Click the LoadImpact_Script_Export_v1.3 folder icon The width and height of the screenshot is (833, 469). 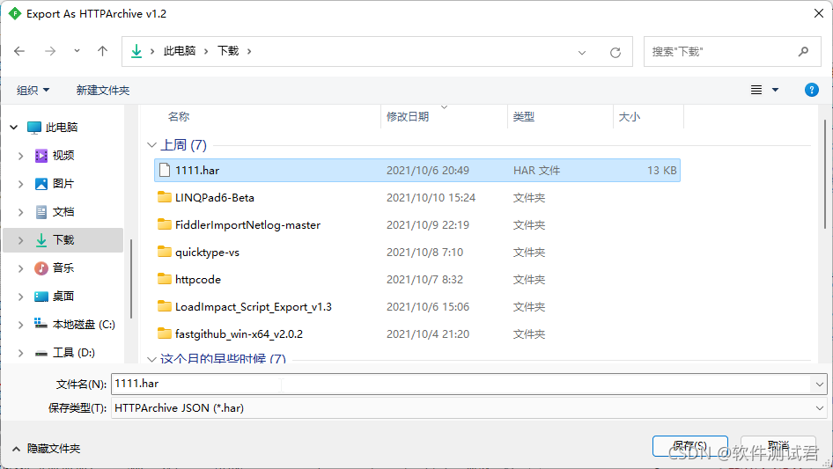point(165,306)
